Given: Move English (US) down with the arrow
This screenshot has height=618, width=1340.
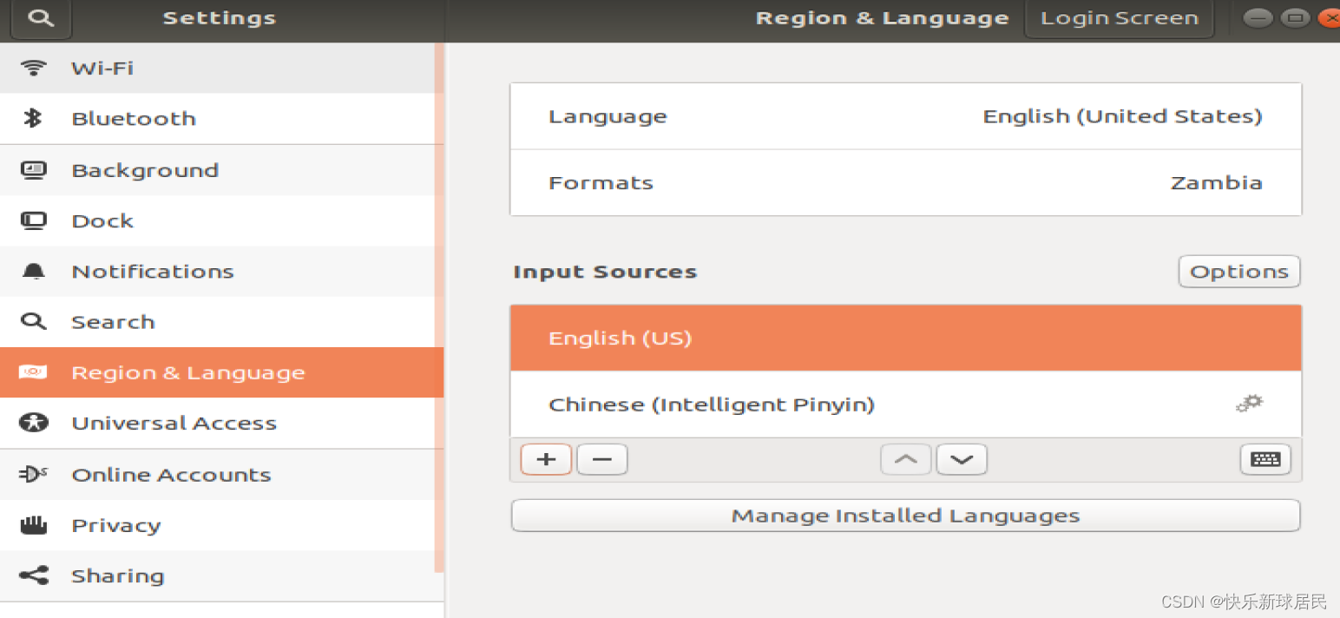Looking at the screenshot, I should point(961,459).
